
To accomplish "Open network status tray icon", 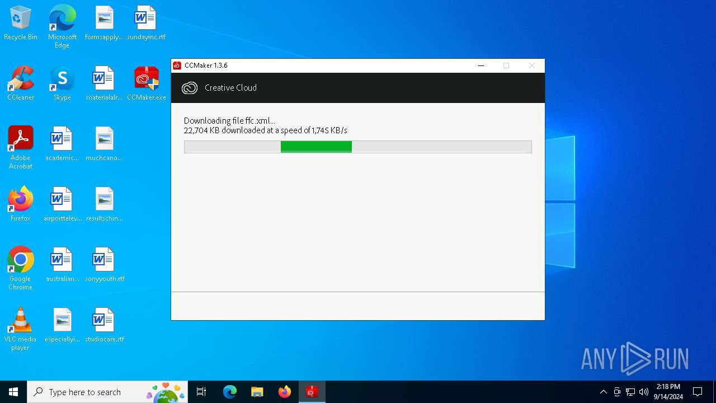I will point(630,392).
